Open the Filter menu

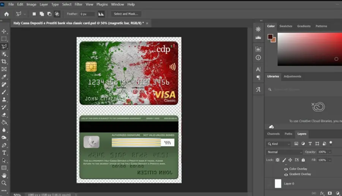(79, 4)
